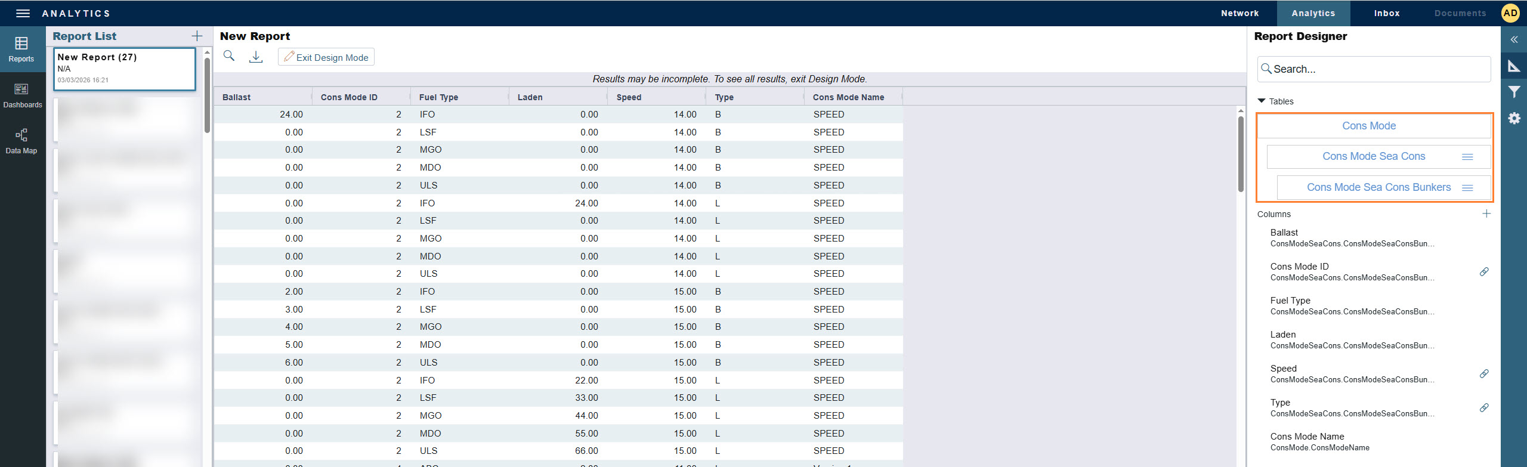Viewport: 1527px width, 467px height.
Task: Click Exit Design Mode button
Action: point(326,57)
